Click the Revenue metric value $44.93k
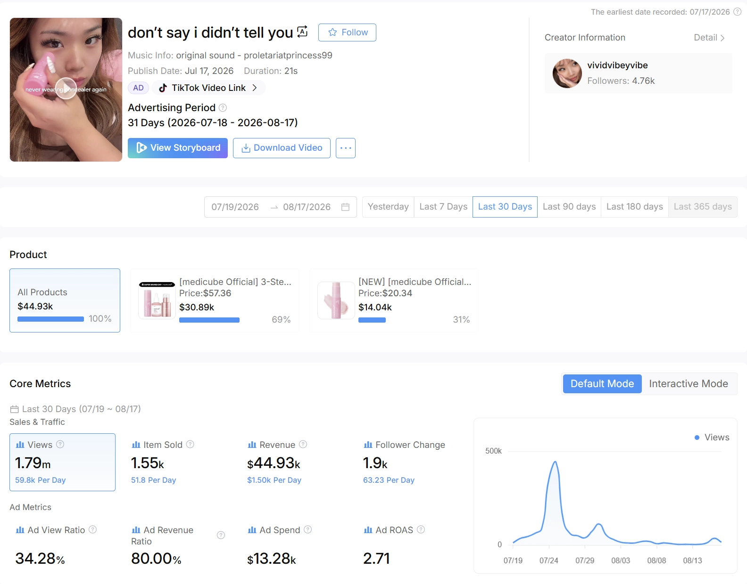The height and width of the screenshot is (584, 747). (274, 463)
